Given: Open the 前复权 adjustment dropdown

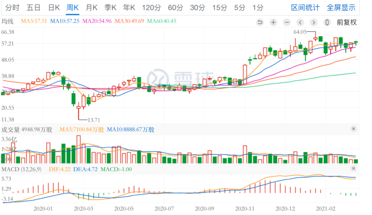Looking at the screenshot, I should (347, 22).
